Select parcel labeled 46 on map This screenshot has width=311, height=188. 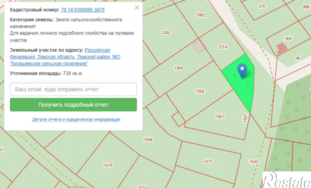(298, 58)
